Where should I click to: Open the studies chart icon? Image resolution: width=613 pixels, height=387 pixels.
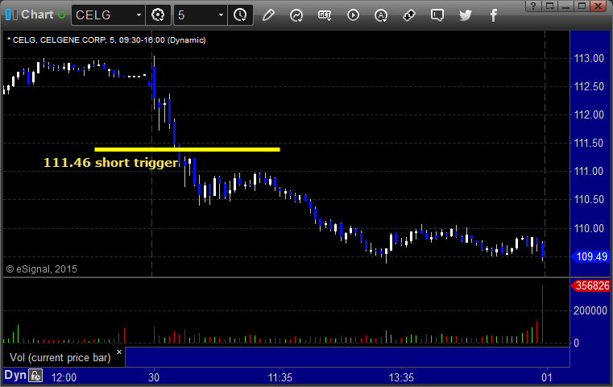(296, 15)
